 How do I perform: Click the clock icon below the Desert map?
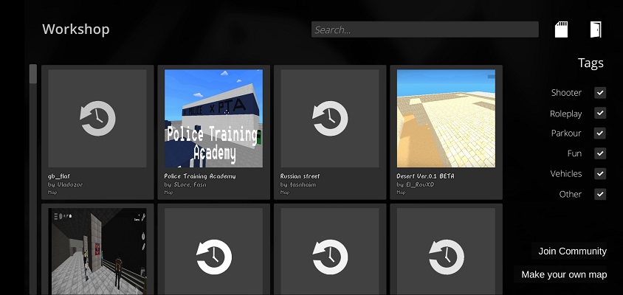pyautogui.click(x=446, y=258)
